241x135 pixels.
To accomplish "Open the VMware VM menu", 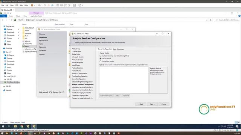I will (17, 5).
